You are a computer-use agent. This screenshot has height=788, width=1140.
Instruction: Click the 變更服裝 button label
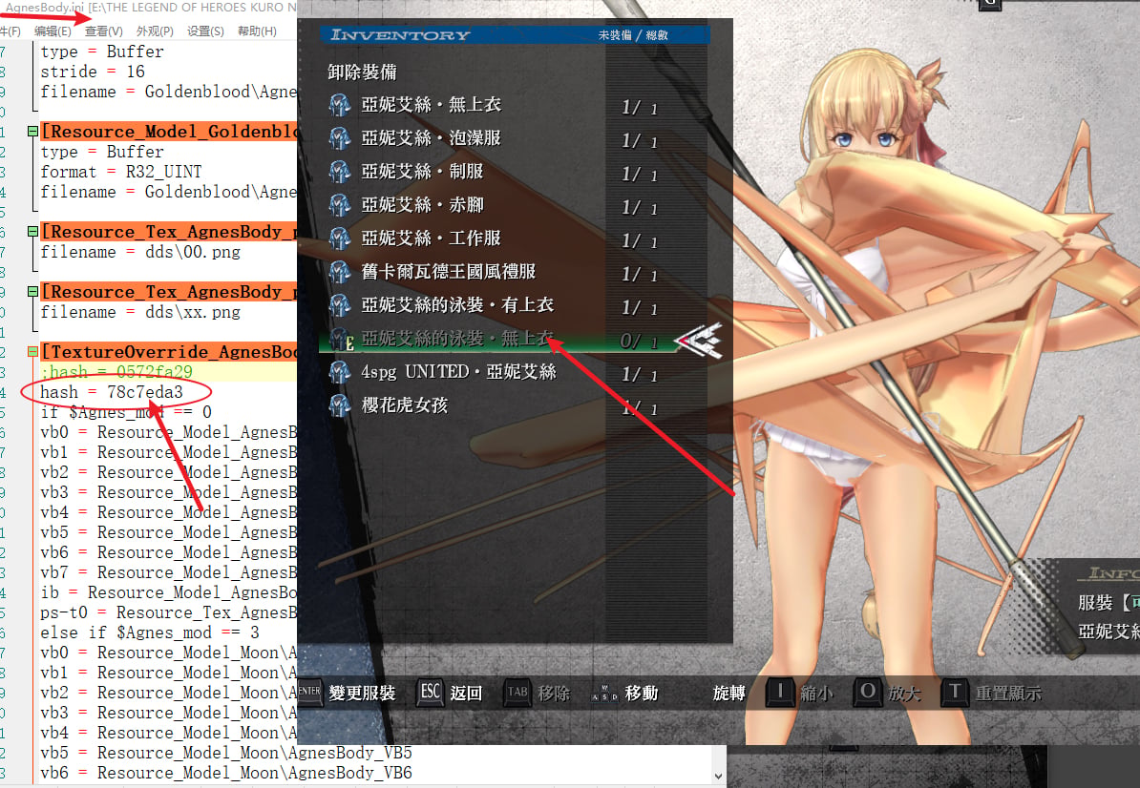[x=362, y=693]
